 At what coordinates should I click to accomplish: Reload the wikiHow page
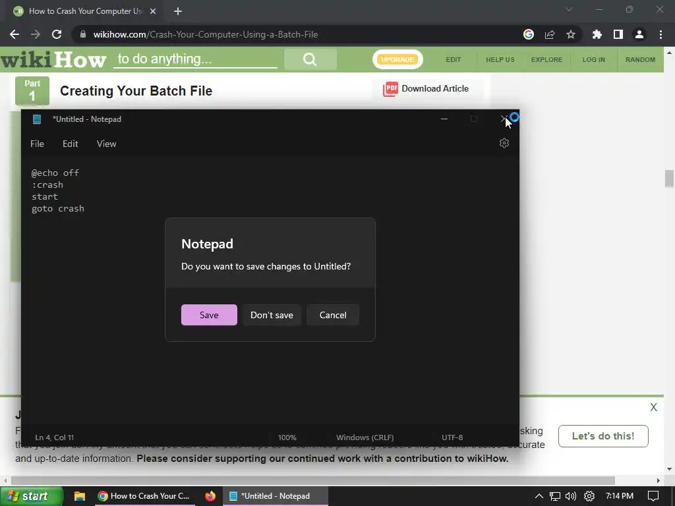(x=57, y=34)
